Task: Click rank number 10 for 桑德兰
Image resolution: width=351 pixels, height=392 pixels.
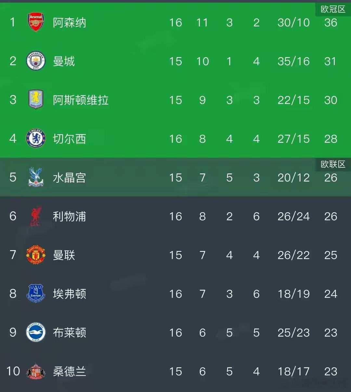Action: [x=13, y=371]
